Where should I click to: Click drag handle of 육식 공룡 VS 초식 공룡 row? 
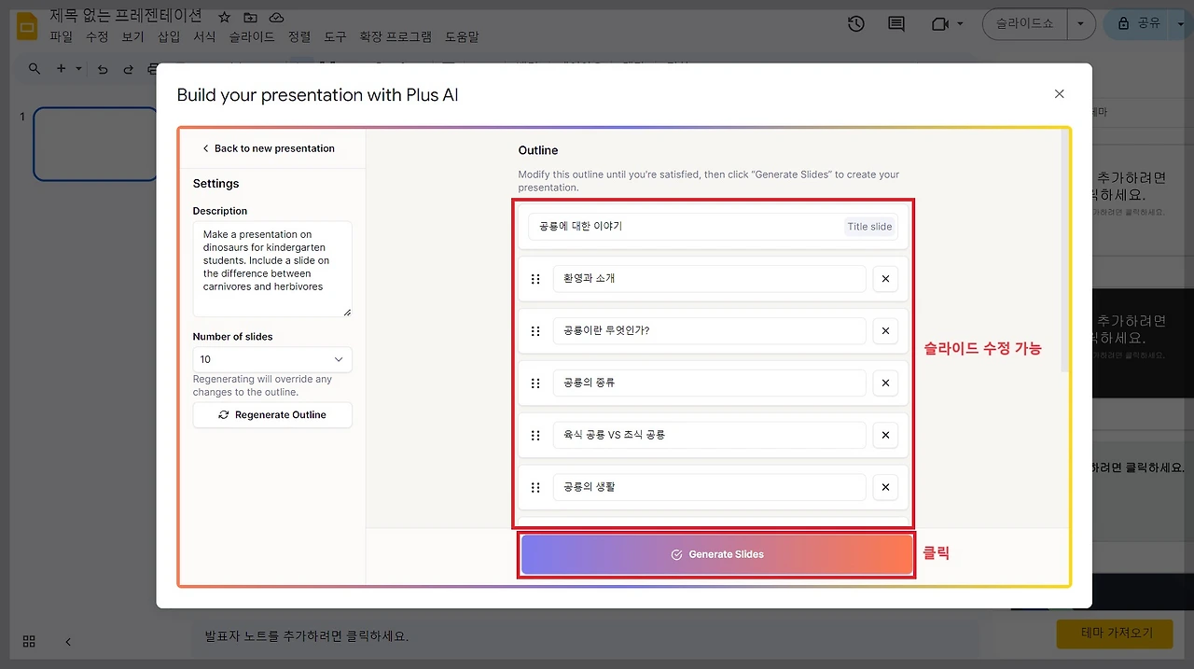tap(535, 435)
